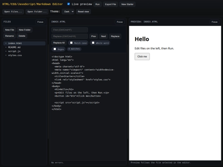Click the link rel stylesheet code line

[82, 80]
